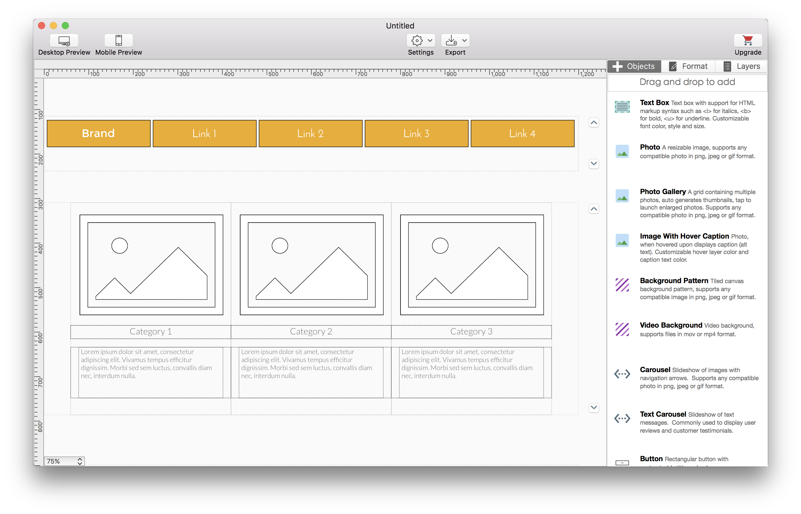Select the Category 1 image placeholder
Viewport: 801px width, 514px height.
tap(151, 265)
